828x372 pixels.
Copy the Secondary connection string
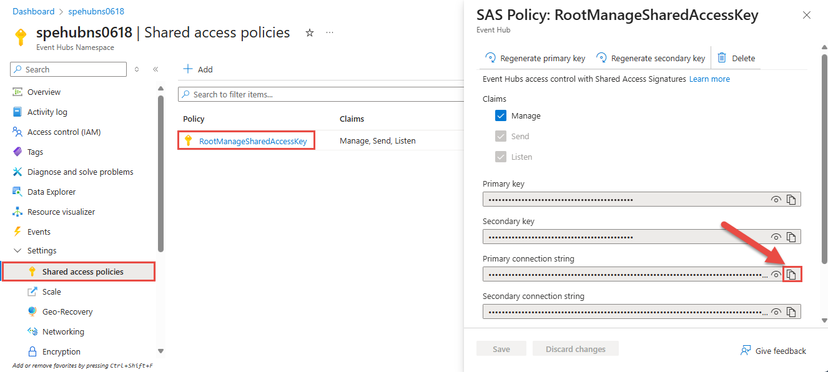[x=791, y=312]
